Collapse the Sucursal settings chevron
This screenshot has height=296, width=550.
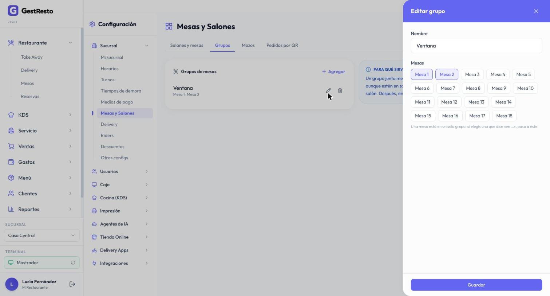tap(147, 46)
